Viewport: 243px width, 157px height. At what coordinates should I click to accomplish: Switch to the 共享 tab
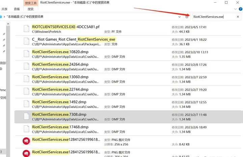(4, 9)
